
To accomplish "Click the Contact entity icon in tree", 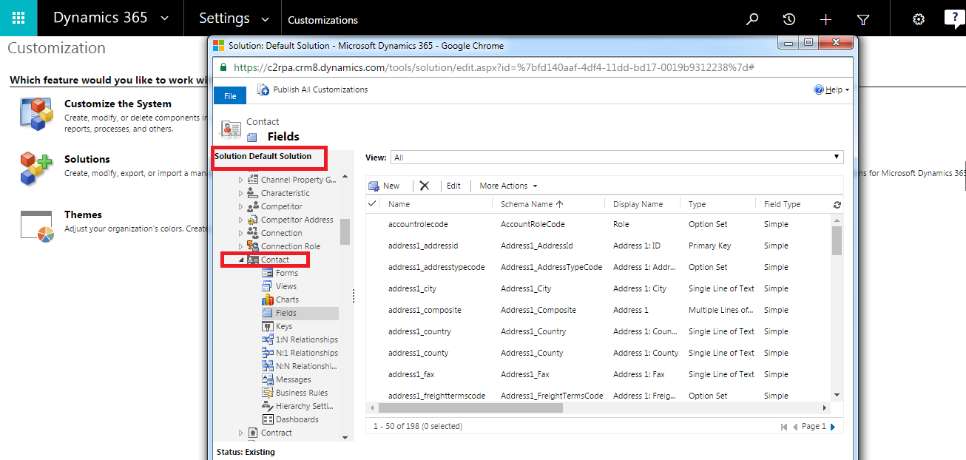I will [253, 260].
